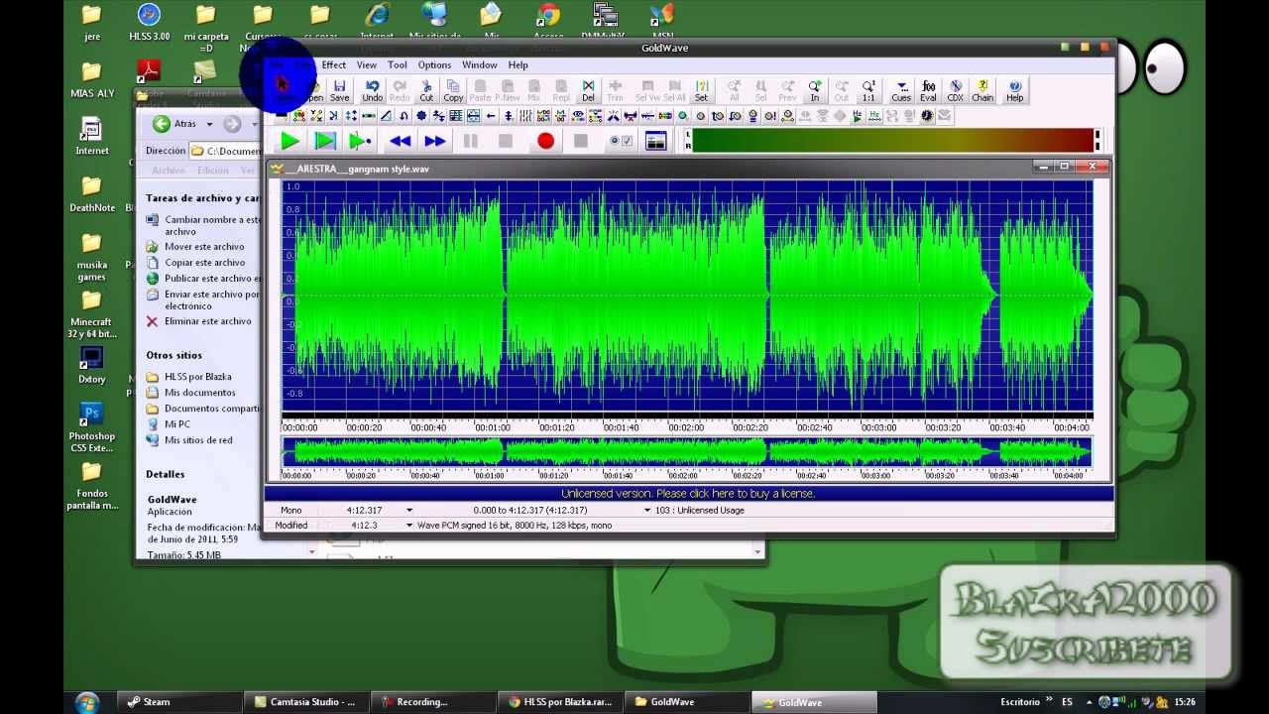Click the Help toolbar icon
1269x714 pixels.
[1015, 91]
